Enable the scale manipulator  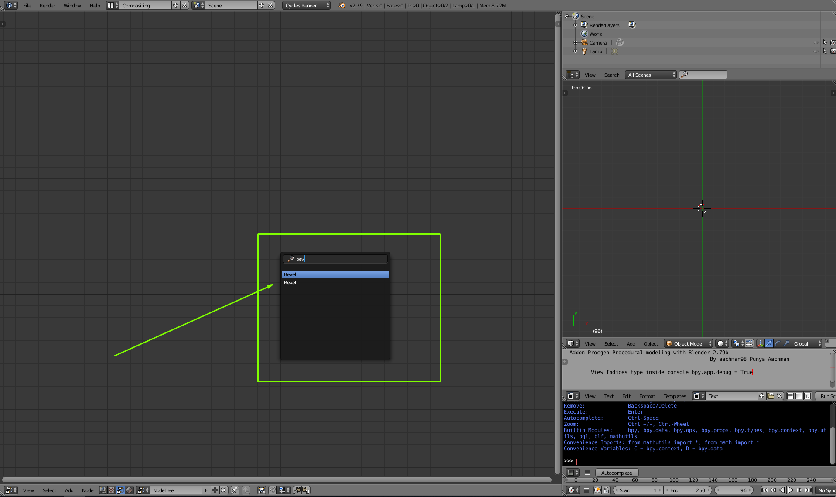786,344
